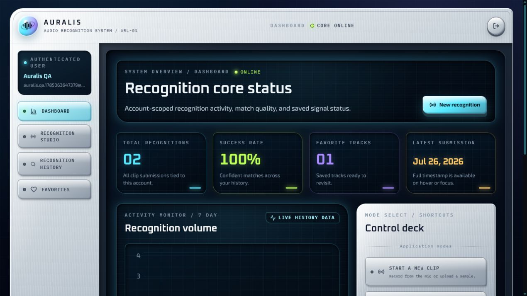Click the Auralis waveform logo

coord(28,26)
